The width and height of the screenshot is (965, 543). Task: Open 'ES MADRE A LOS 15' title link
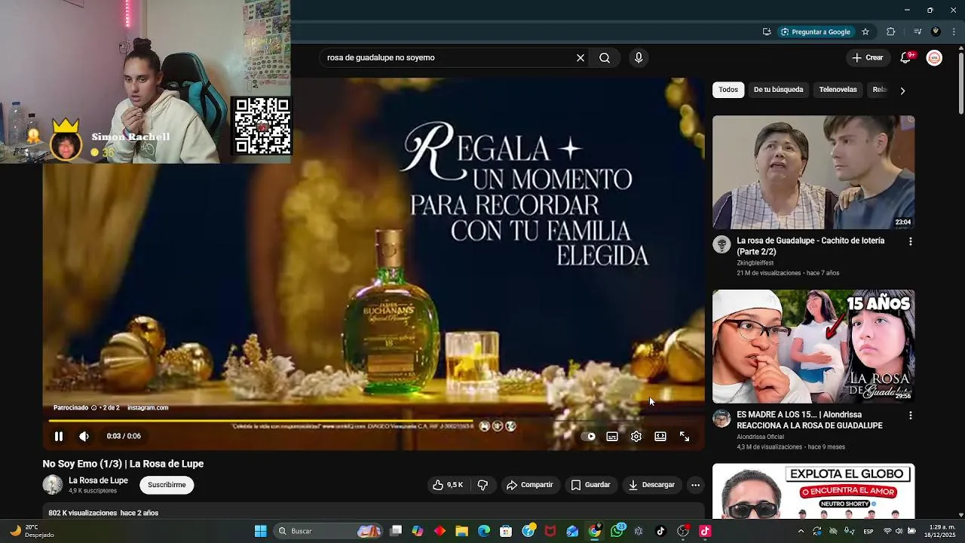tap(810, 420)
